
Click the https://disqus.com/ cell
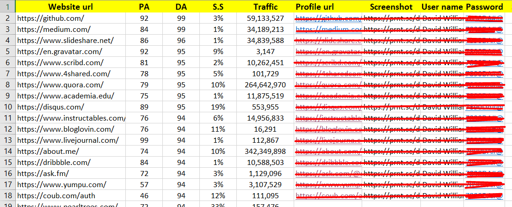(70, 107)
